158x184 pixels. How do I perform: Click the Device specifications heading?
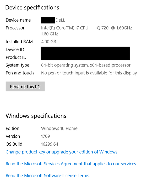[32, 8]
